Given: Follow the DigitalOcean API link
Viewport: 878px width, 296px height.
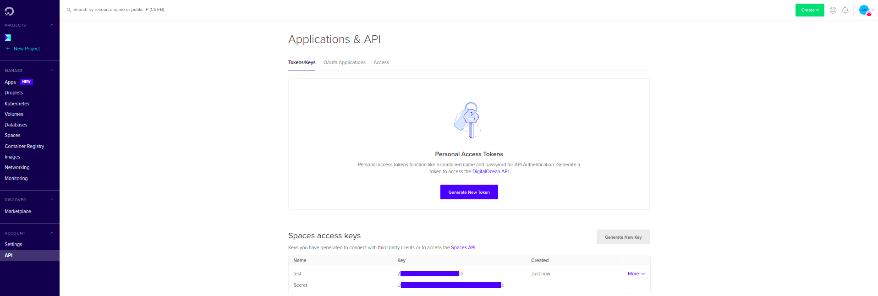Looking at the screenshot, I should (x=490, y=171).
